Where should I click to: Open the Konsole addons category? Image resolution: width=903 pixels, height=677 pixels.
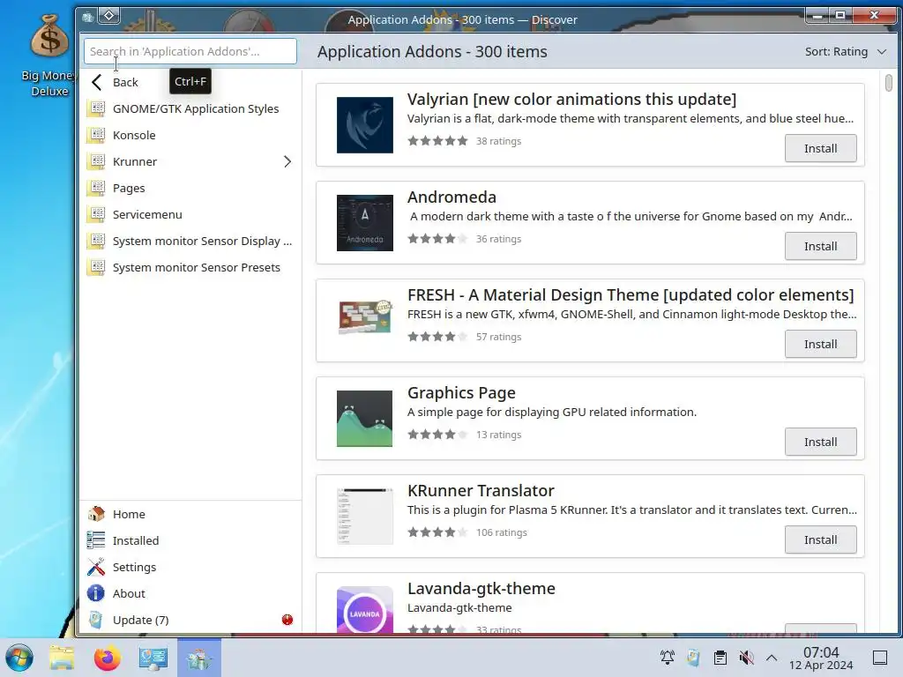pyautogui.click(x=190, y=135)
